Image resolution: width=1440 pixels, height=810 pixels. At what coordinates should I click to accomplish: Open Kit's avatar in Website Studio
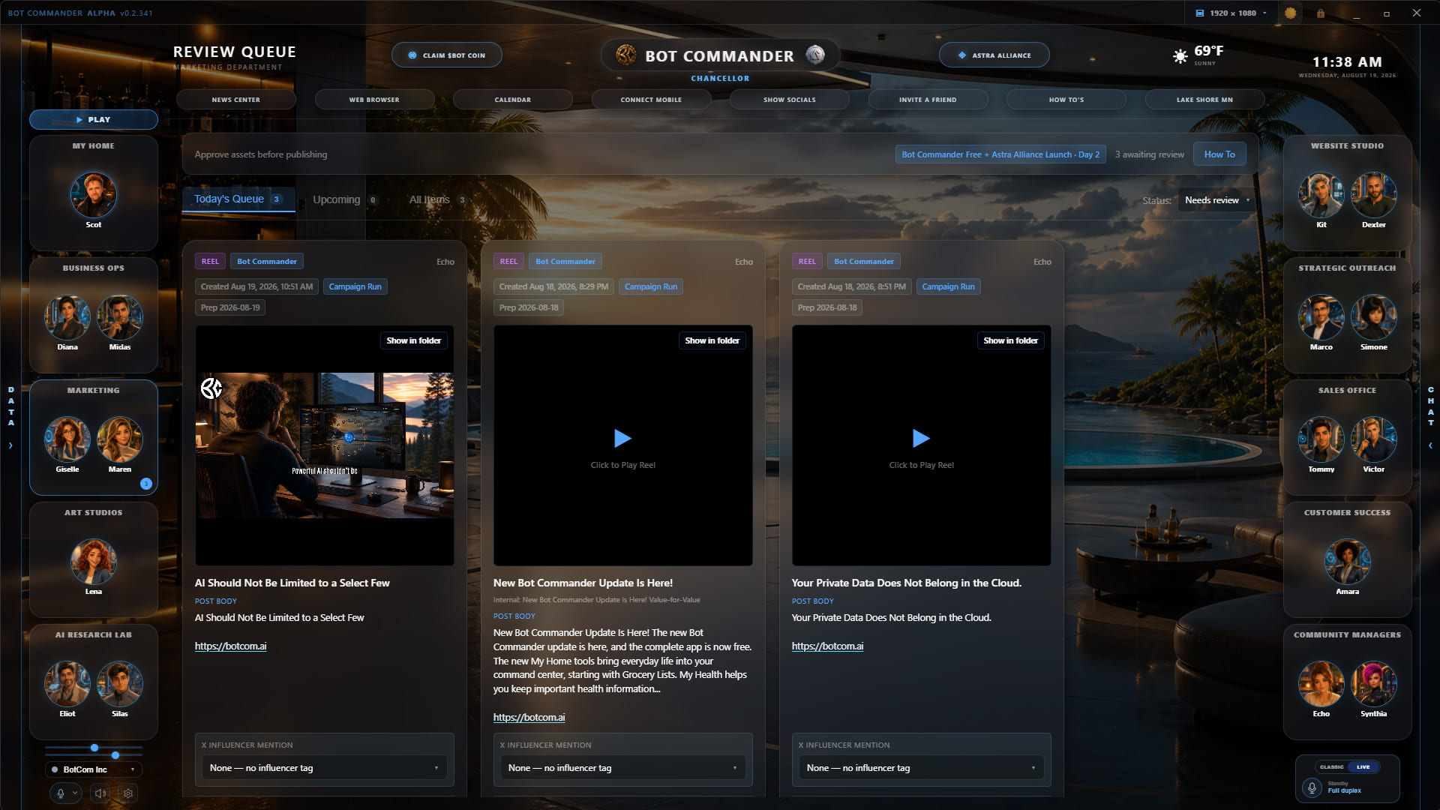(1321, 195)
